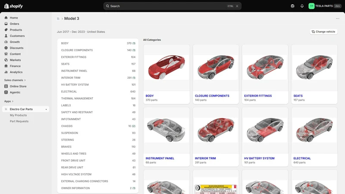Click the pin dot next to Electro Car Parts
Image resolution: width=345 pixels, height=194 pixels.
pos(46,110)
